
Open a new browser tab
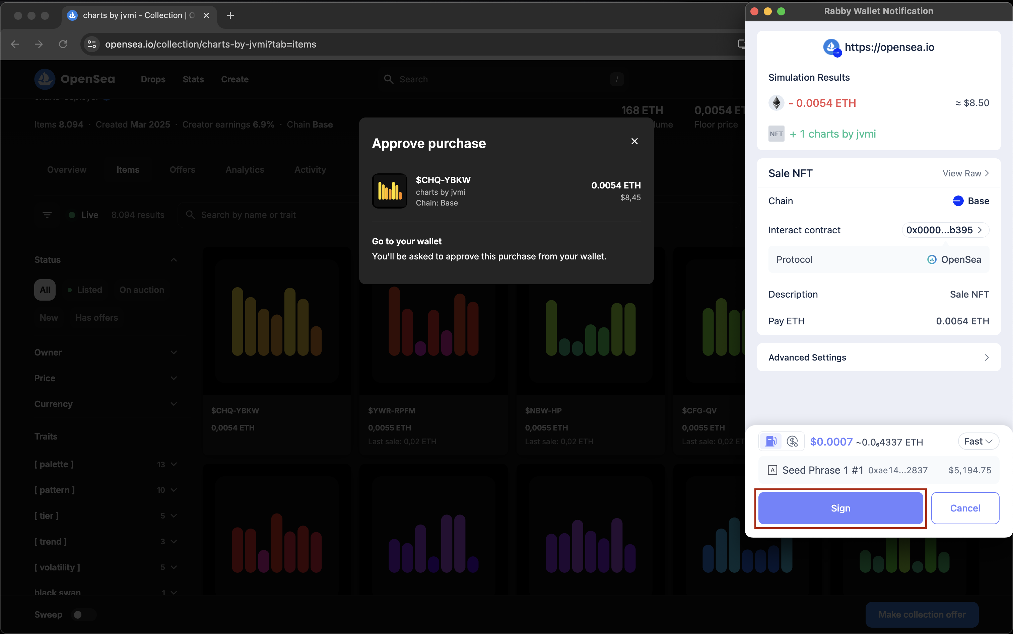point(230,15)
